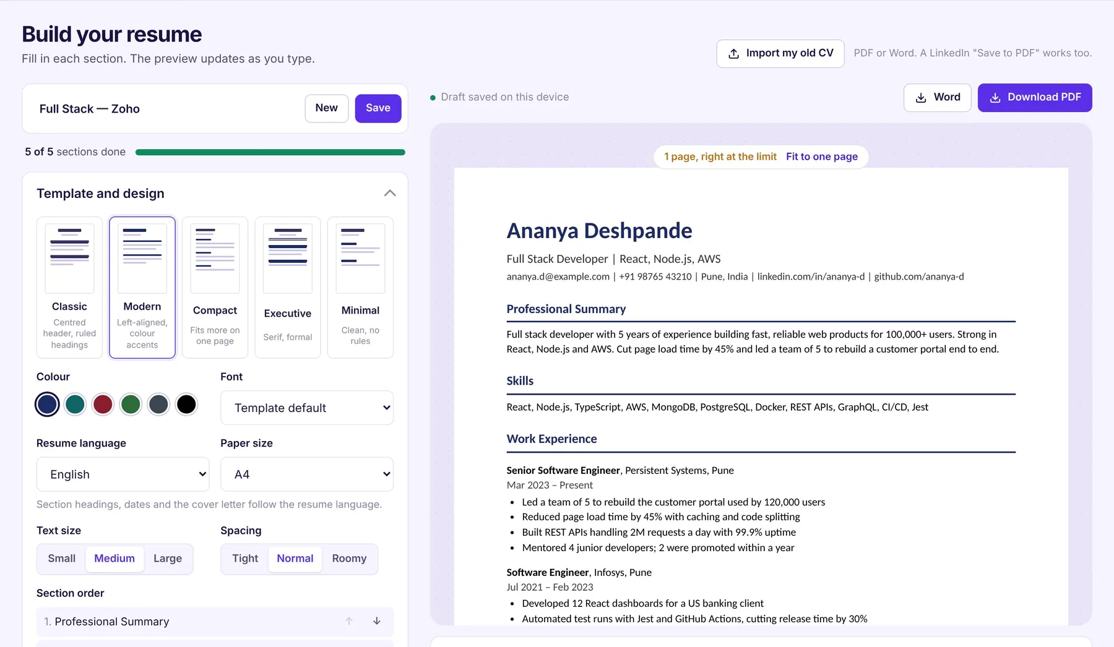Set spacing to Normal

(295, 559)
